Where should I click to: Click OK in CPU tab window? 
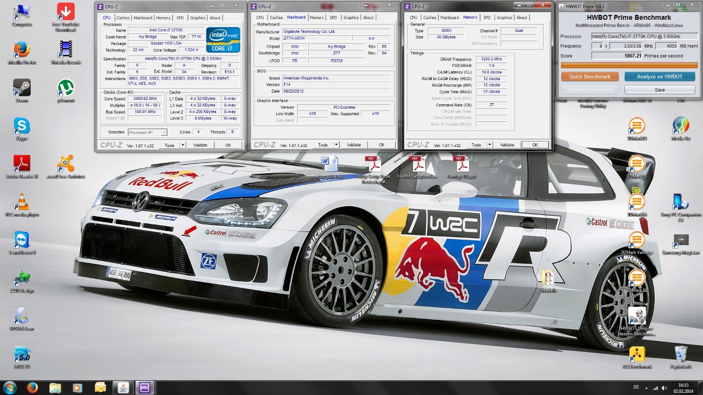[228, 145]
